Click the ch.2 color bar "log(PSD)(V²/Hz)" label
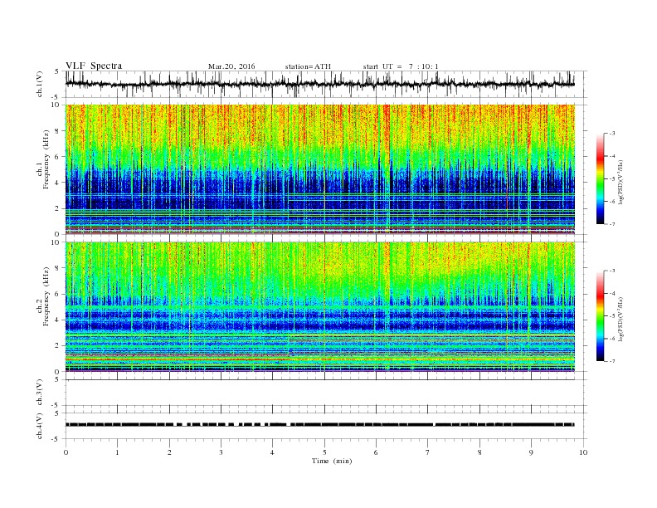The height and width of the screenshot is (508, 657). (x=621, y=320)
